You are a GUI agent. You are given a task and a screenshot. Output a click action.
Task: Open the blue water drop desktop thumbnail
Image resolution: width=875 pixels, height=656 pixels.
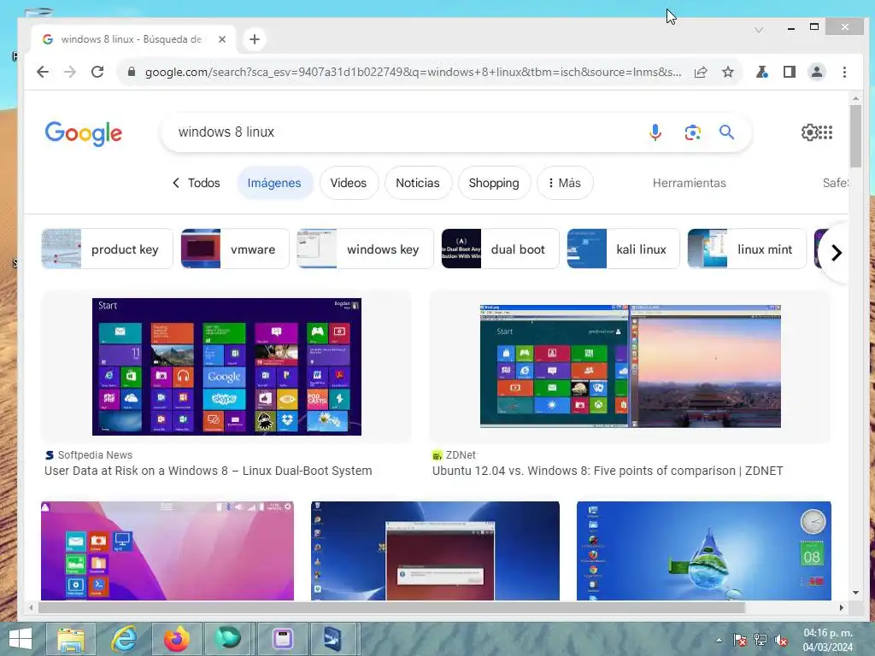(x=704, y=551)
